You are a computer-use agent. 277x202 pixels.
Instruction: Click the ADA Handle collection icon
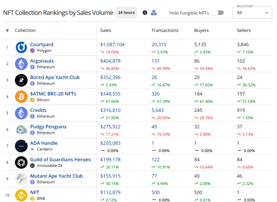pos(21,146)
